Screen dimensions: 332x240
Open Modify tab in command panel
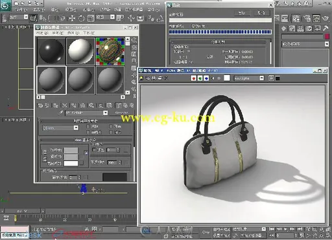292,28
